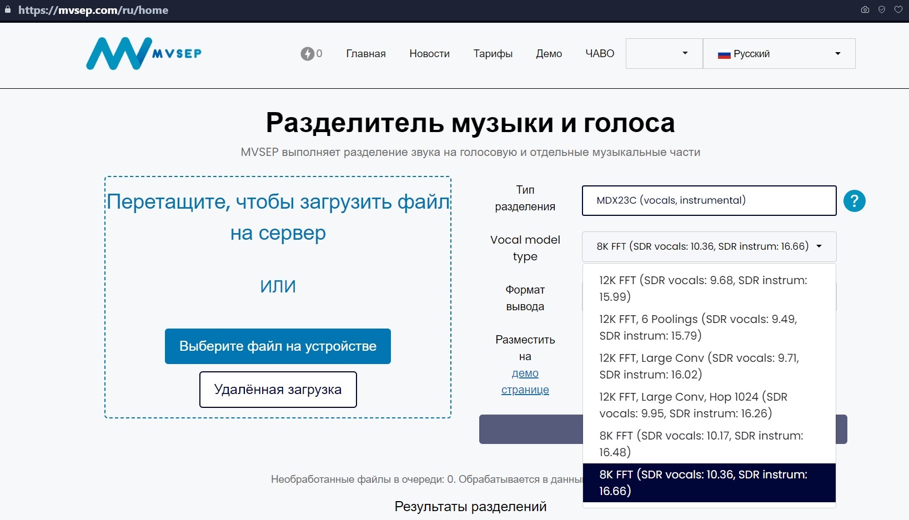Click the blue question mark help icon
909x520 pixels.
click(x=854, y=201)
